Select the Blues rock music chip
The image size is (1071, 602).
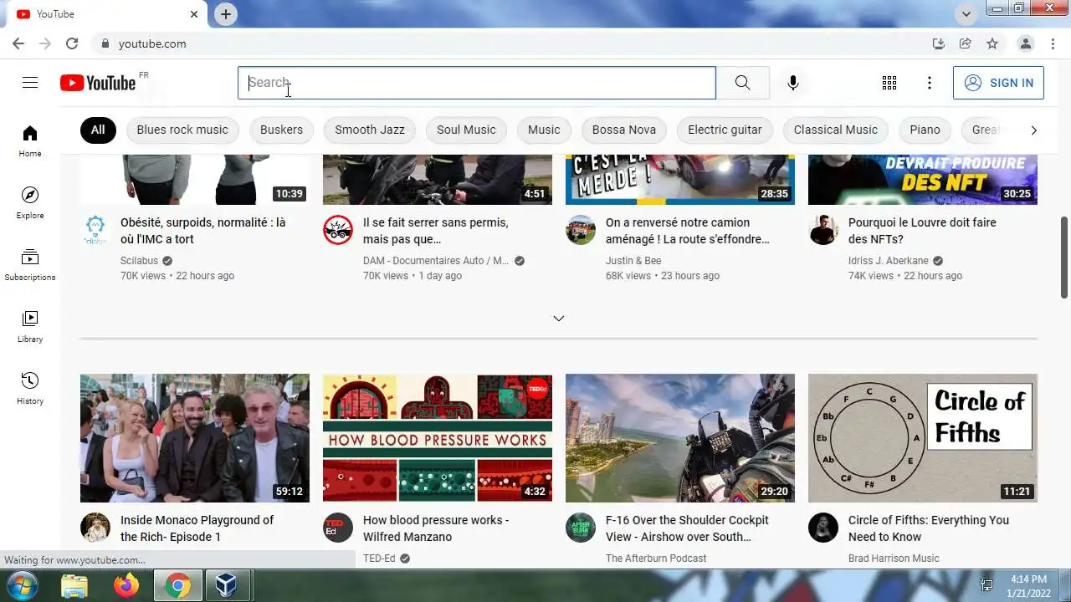182,130
